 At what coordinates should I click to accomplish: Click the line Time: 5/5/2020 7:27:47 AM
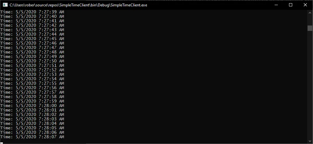point(32,47)
